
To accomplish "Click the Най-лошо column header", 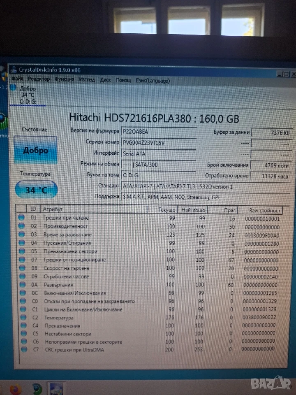I will click(x=192, y=210).
